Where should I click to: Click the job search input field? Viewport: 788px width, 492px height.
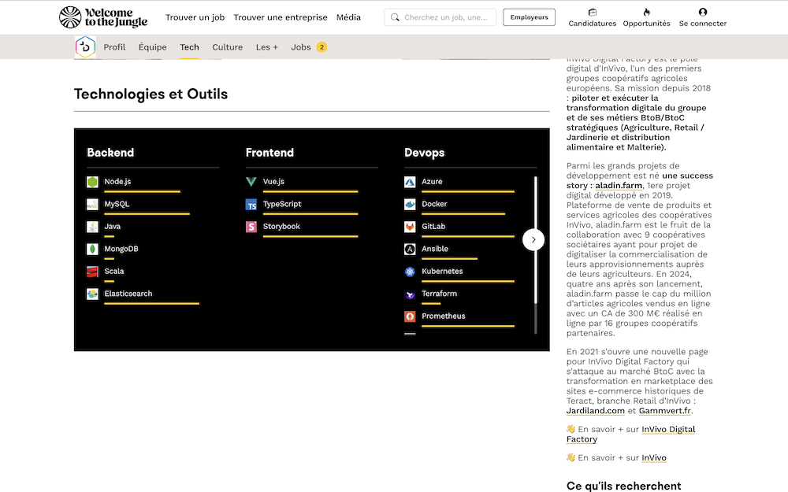[448, 17]
